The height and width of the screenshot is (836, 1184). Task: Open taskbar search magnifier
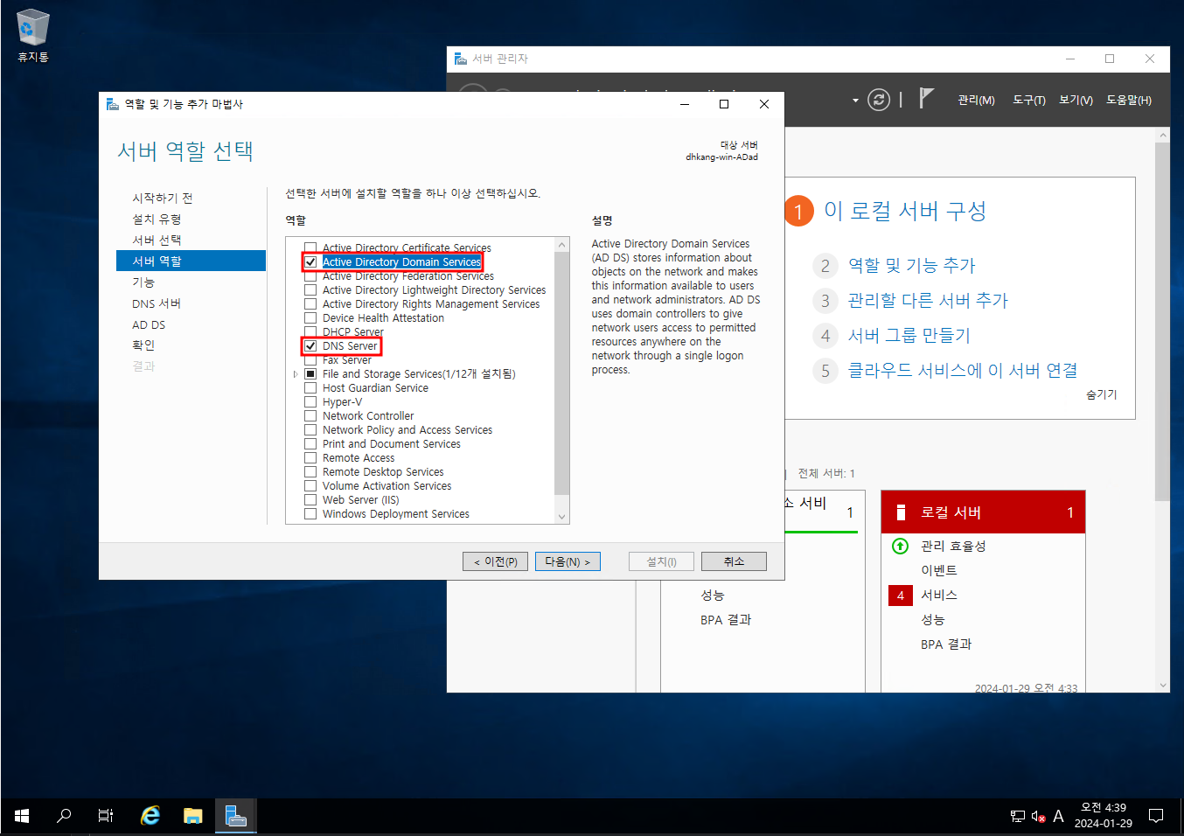coord(64,816)
